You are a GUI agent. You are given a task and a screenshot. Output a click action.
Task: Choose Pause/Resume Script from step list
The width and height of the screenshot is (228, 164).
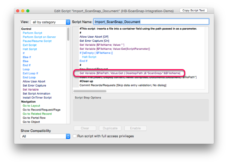pyautogui.click(x=37, y=41)
